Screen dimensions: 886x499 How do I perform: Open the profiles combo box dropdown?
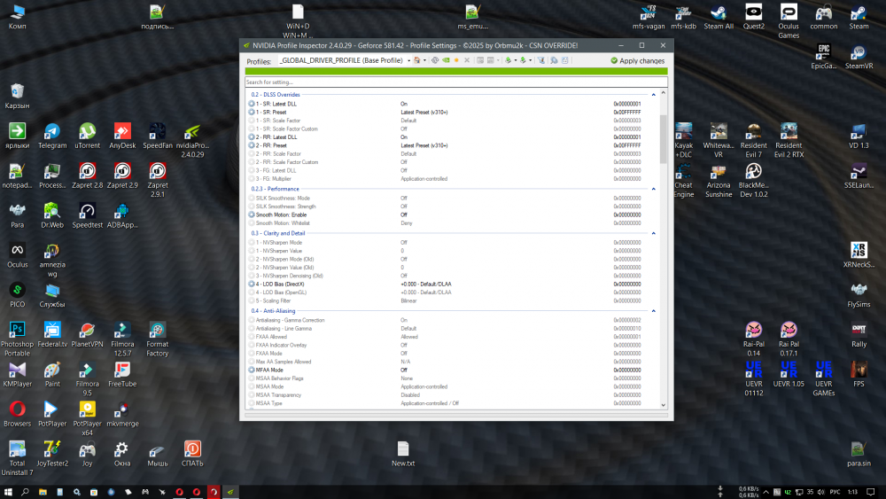[x=408, y=61]
